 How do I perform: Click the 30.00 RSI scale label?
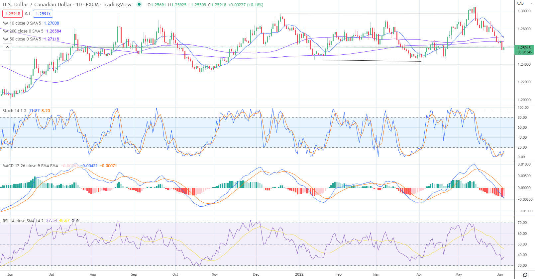(522, 265)
